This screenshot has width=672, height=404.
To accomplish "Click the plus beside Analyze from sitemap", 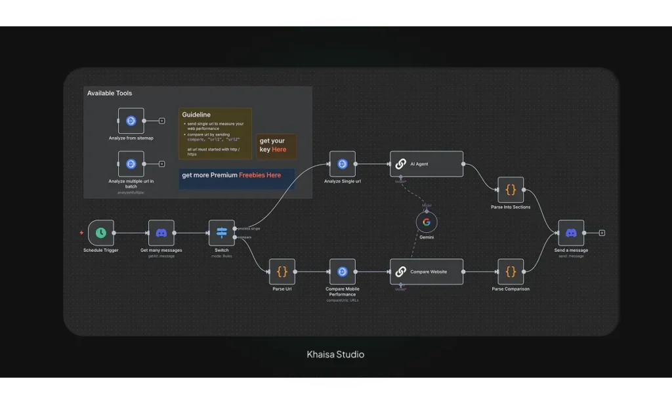I will pos(161,121).
